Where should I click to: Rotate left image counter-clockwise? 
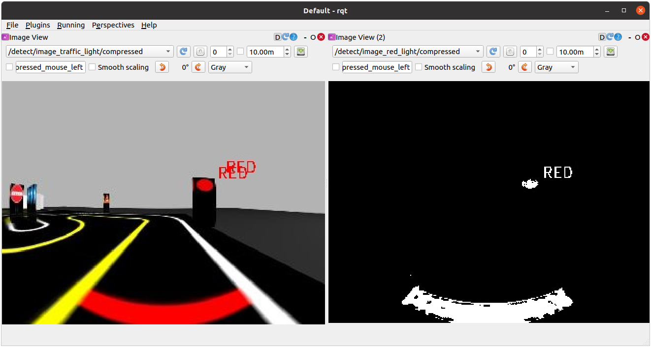[162, 67]
